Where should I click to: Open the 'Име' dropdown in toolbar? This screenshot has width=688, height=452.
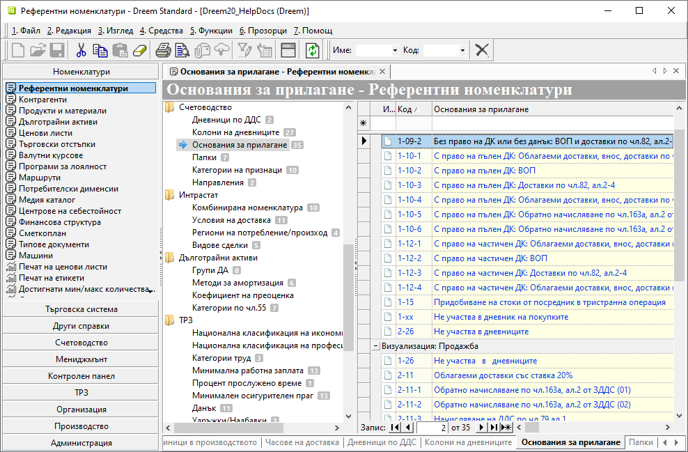[395, 50]
